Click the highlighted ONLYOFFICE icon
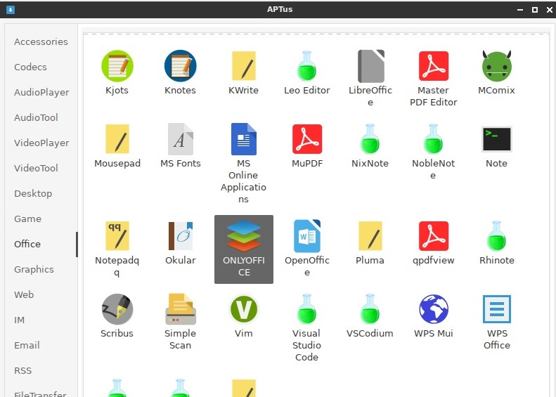This screenshot has height=397, width=556. tap(244, 235)
